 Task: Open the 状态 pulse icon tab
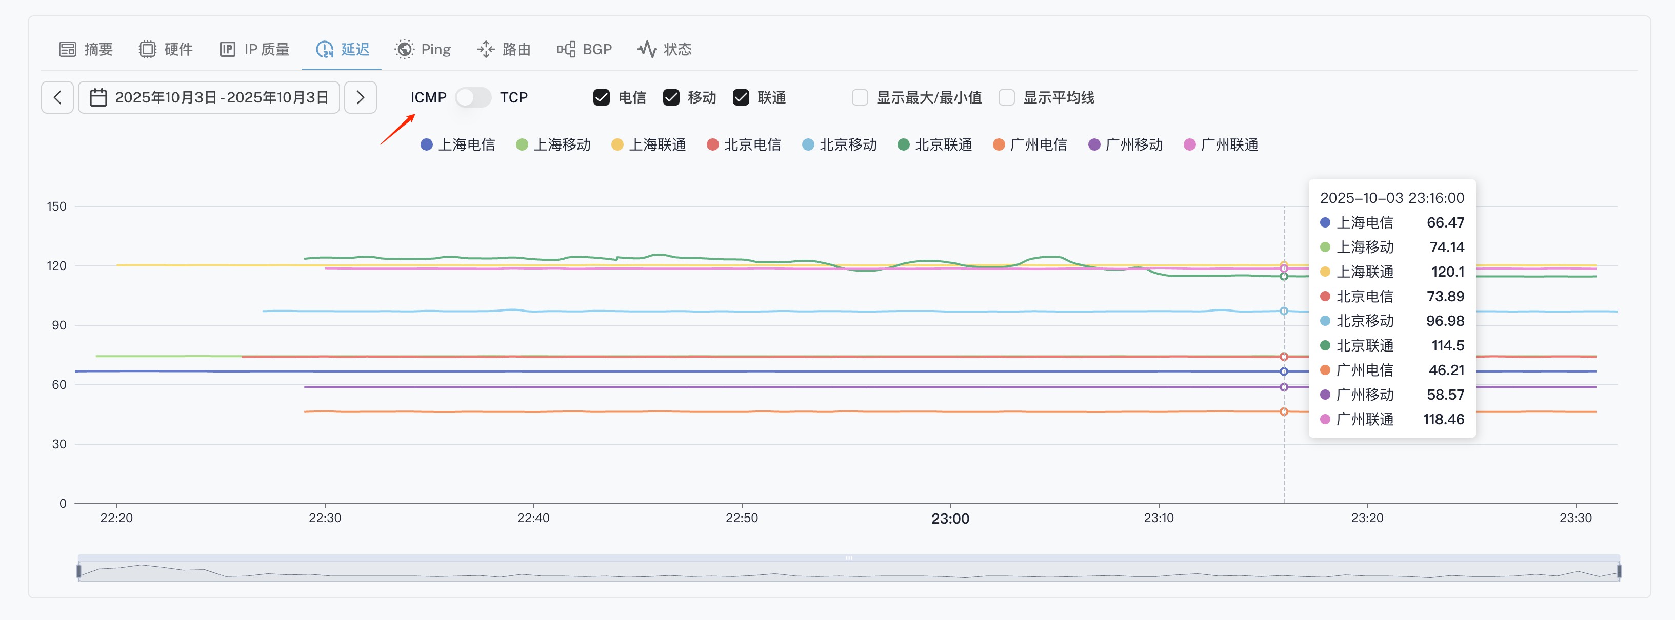click(646, 49)
